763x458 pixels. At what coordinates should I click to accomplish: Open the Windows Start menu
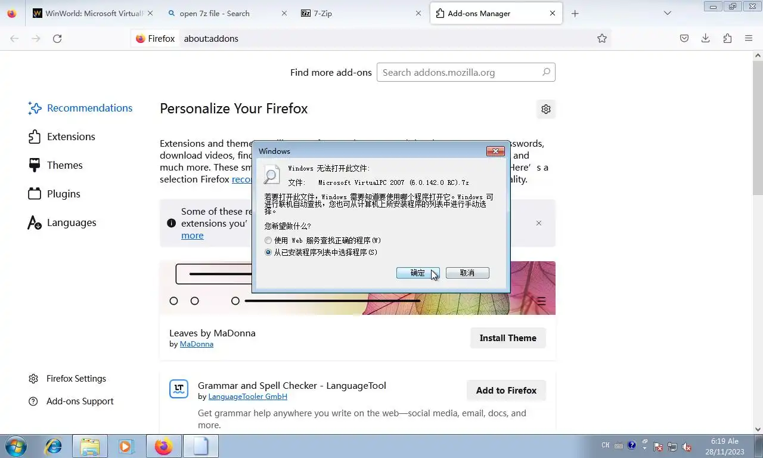16,446
